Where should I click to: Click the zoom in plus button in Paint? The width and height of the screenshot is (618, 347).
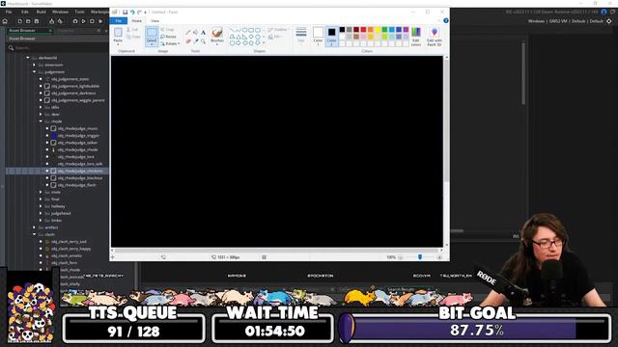[x=439, y=257]
